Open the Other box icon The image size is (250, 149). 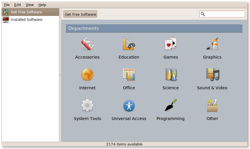coord(212,105)
